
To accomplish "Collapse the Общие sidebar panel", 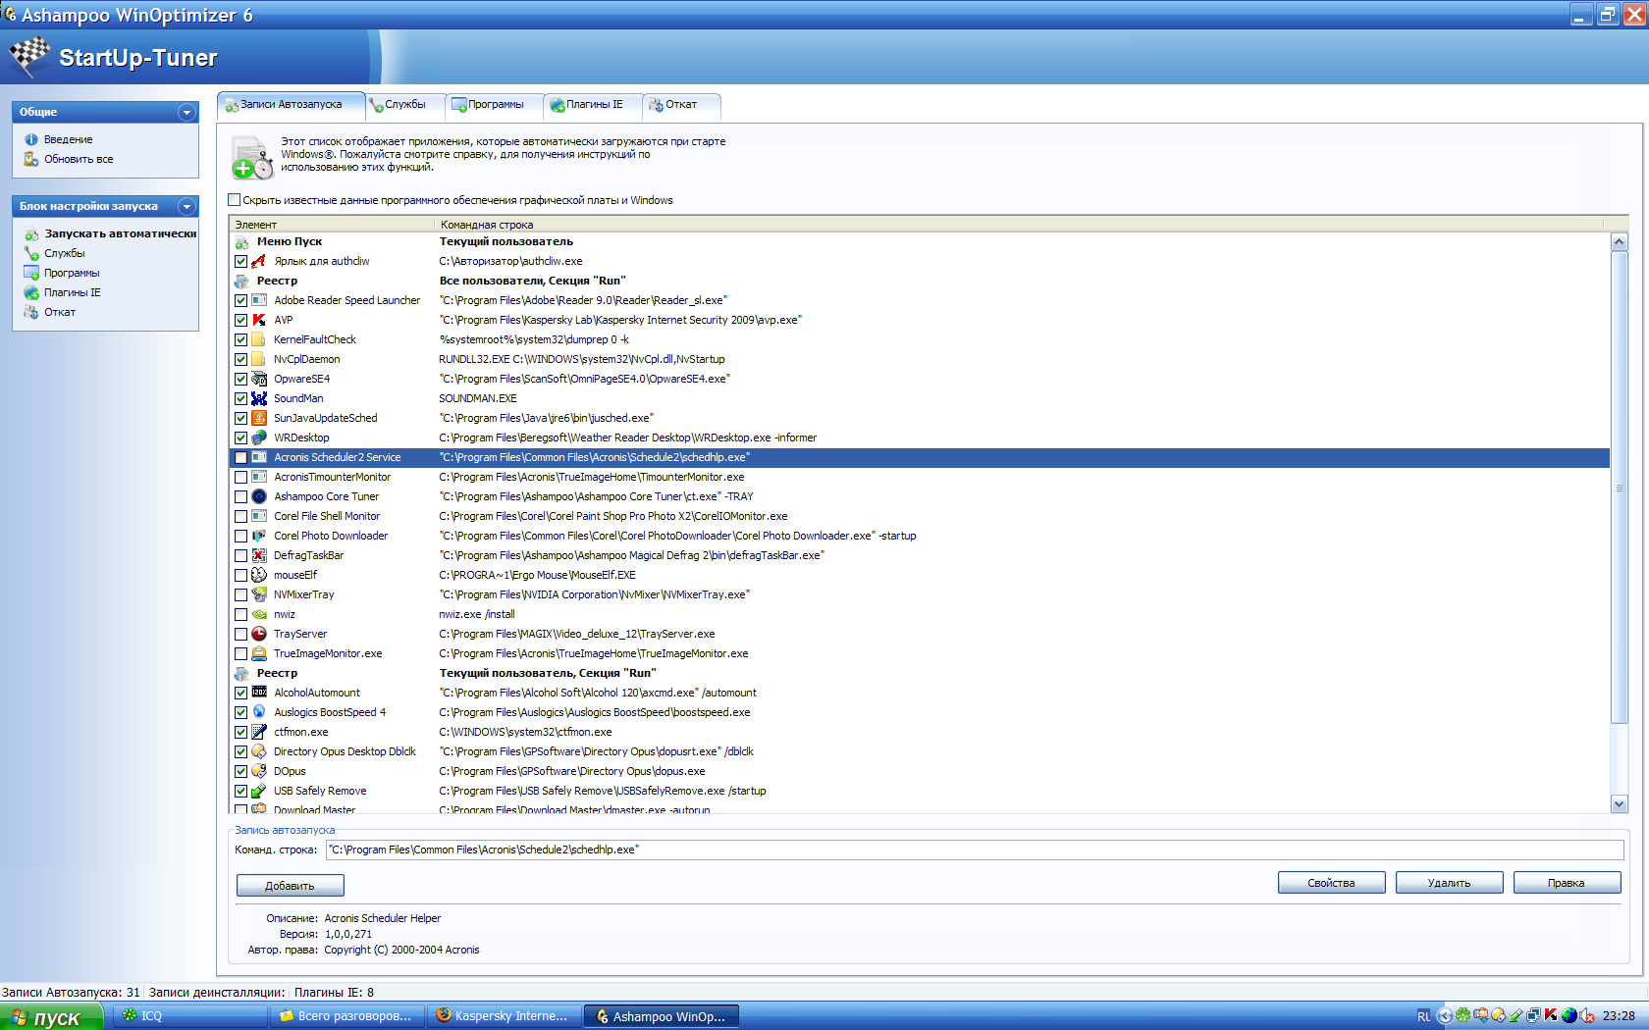I will pos(186,112).
